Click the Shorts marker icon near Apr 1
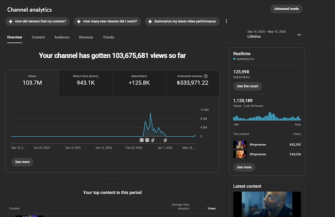Screen dimensions: 335x217 click(165, 140)
